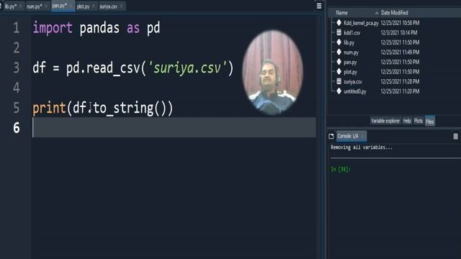
Task: Select pan.py in the Files pane list
Action: [350, 63]
